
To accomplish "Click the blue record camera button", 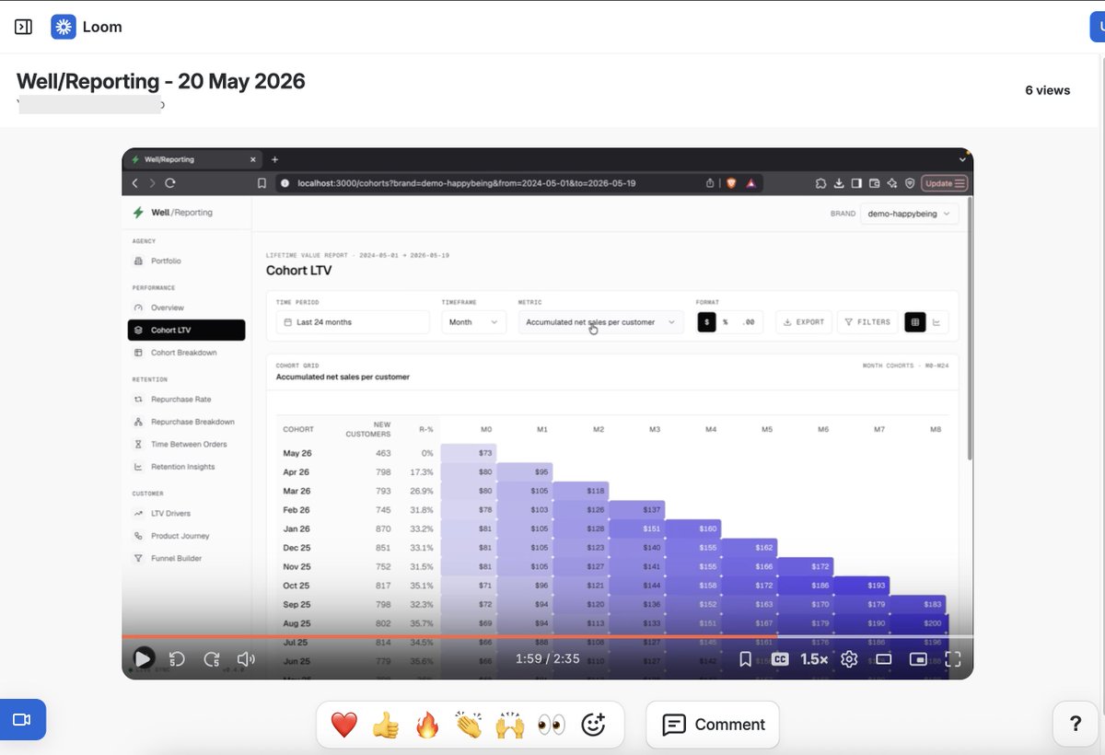I will [x=22, y=719].
